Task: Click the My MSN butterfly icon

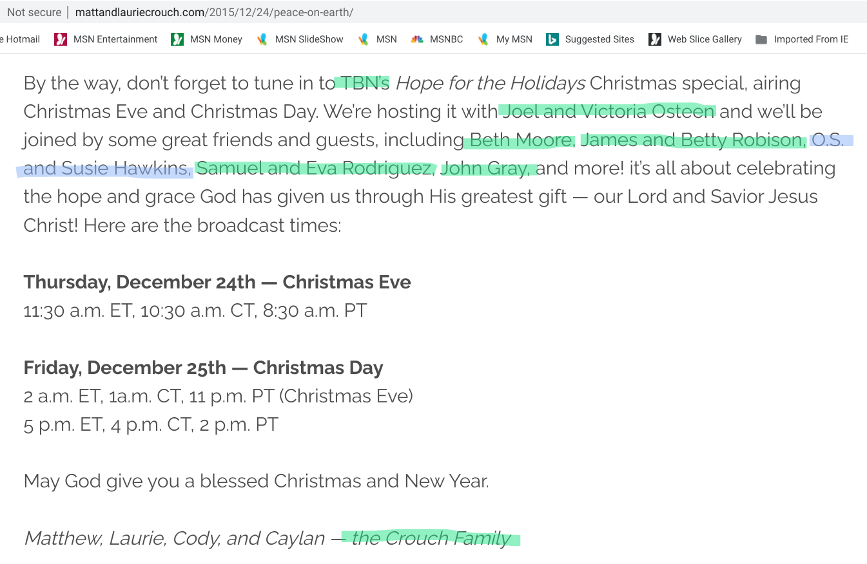Action: tap(483, 39)
